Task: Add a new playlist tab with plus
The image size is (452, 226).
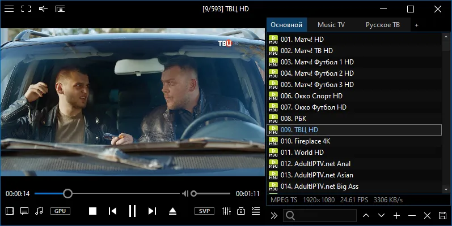Action: [416, 25]
